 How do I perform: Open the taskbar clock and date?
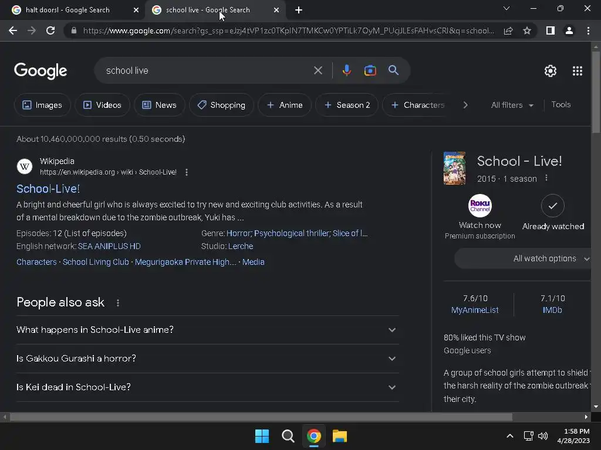pos(573,436)
